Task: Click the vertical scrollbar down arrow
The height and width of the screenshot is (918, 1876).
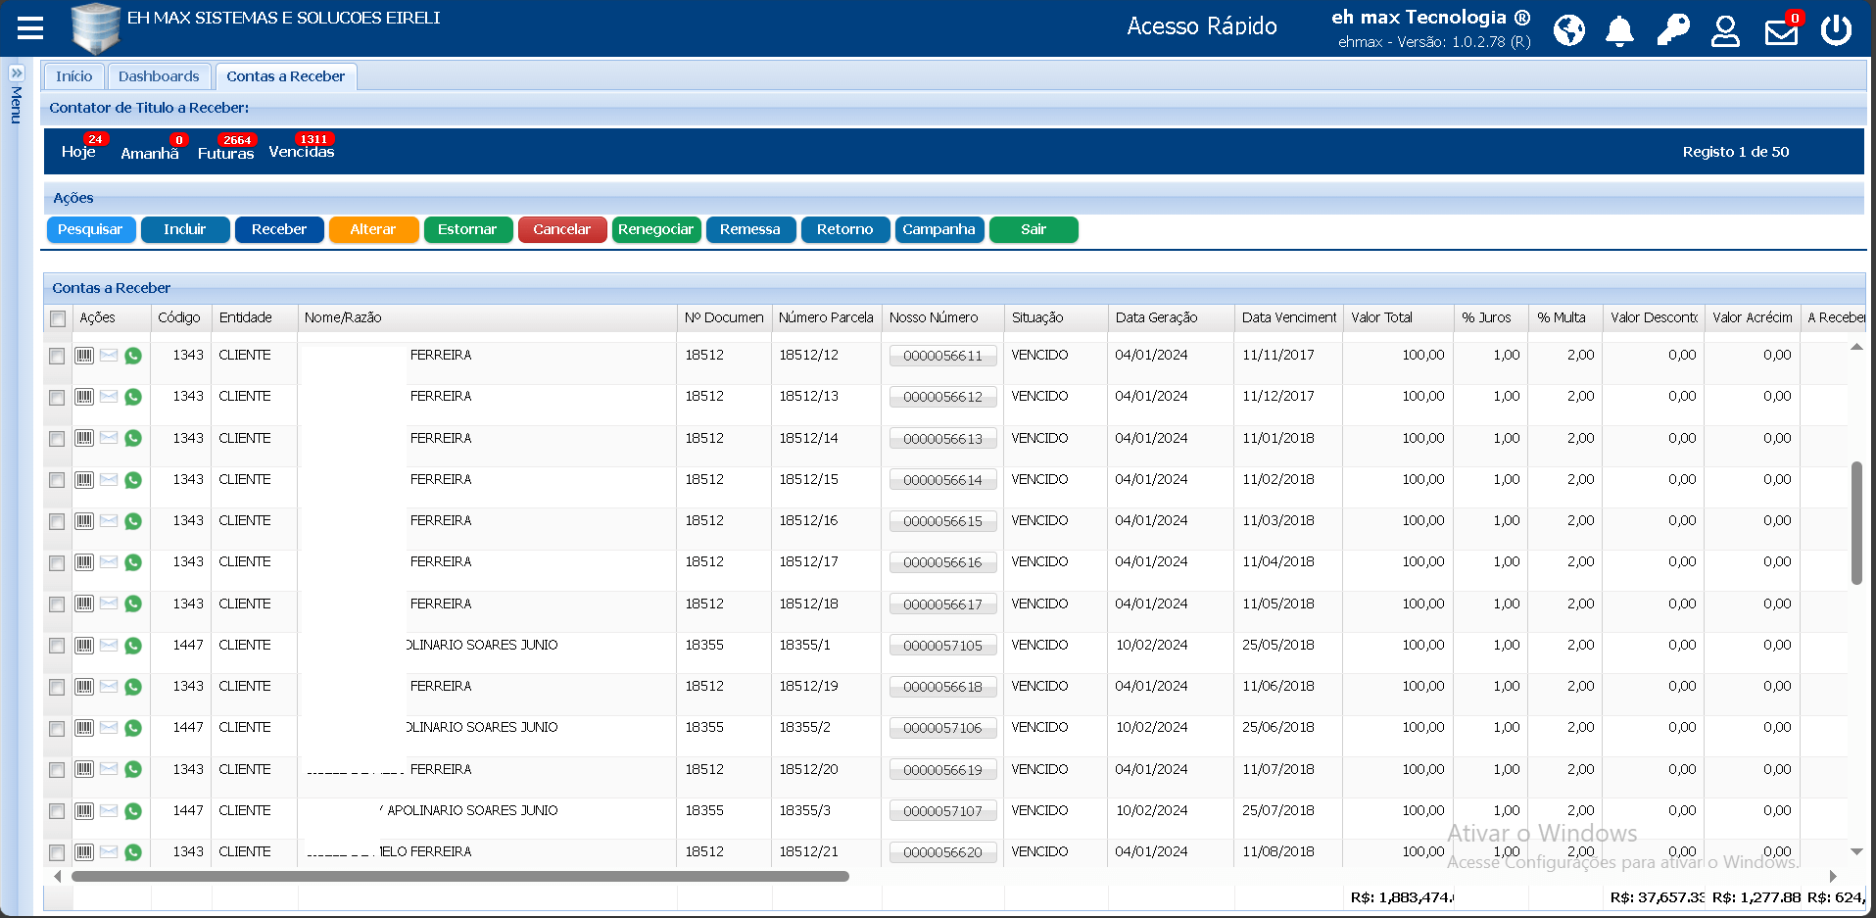Action: 1855,851
